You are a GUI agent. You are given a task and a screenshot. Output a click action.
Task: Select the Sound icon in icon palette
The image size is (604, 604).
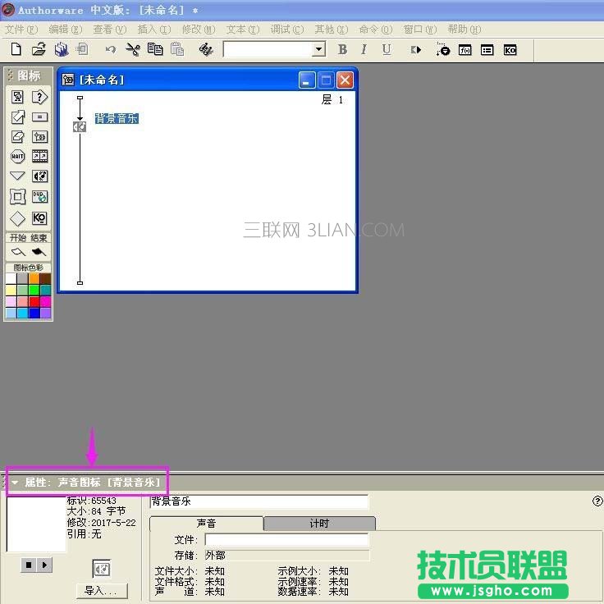tap(39, 176)
